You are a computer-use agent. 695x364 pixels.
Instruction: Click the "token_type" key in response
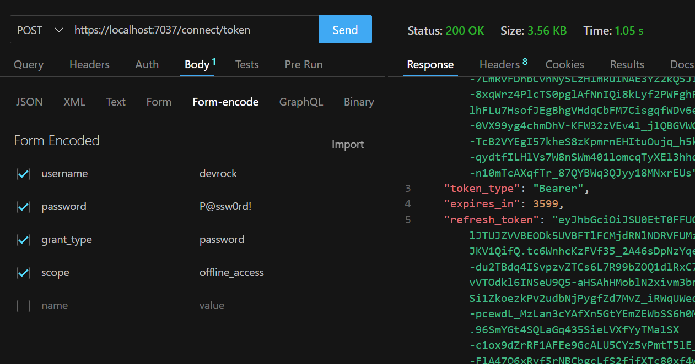[x=482, y=189]
